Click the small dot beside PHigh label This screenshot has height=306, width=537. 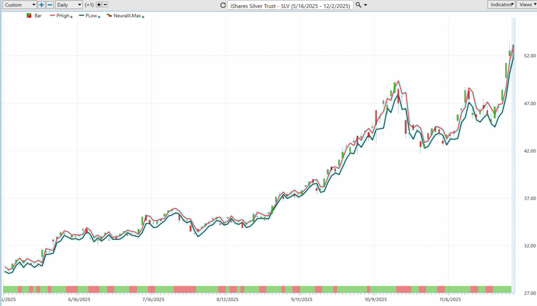click(71, 17)
